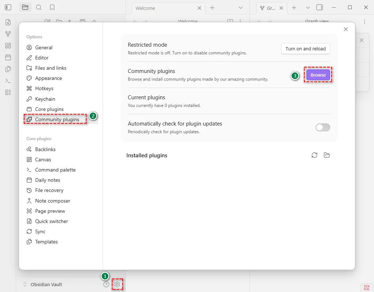Open the bookmarks icon in the sidebar header
This screenshot has height=292, width=374.
[x=52, y=7]
